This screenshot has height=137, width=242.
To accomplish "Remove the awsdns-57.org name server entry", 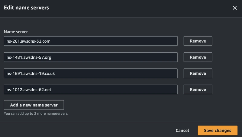I will [x=198, y=57].
